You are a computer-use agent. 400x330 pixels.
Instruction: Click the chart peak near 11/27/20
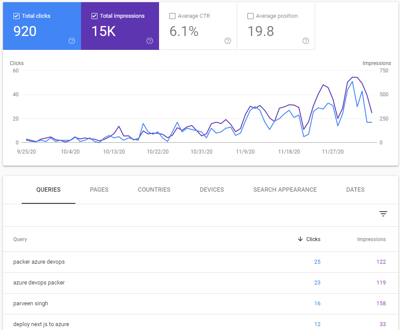click(x=323, y=85)
